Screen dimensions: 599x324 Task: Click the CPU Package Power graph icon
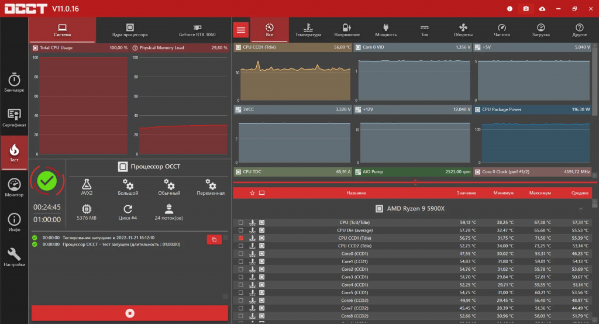click(477, 109)
